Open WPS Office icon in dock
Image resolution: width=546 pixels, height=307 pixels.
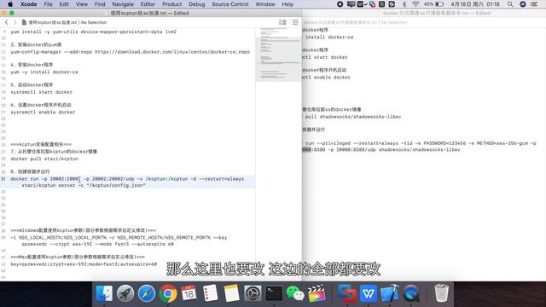(x=369, y=293)
